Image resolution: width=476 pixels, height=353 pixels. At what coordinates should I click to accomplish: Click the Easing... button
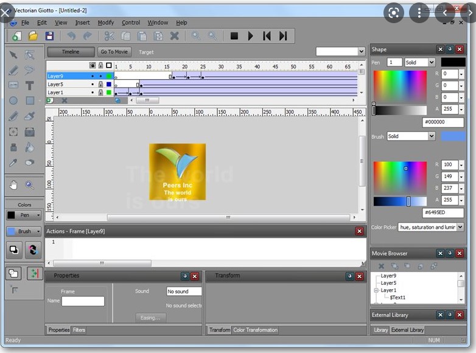point(150,318)
